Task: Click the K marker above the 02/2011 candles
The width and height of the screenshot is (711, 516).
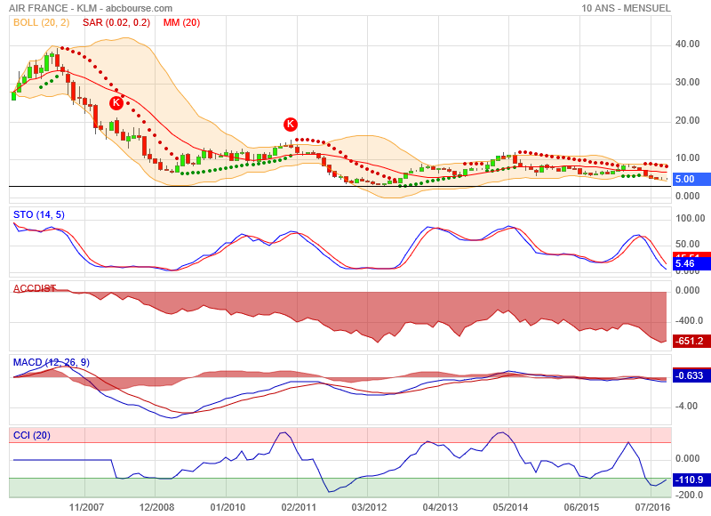Action: point(291,124)
